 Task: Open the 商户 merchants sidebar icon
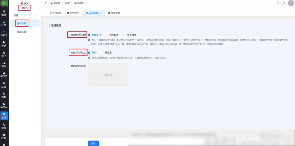4,54
